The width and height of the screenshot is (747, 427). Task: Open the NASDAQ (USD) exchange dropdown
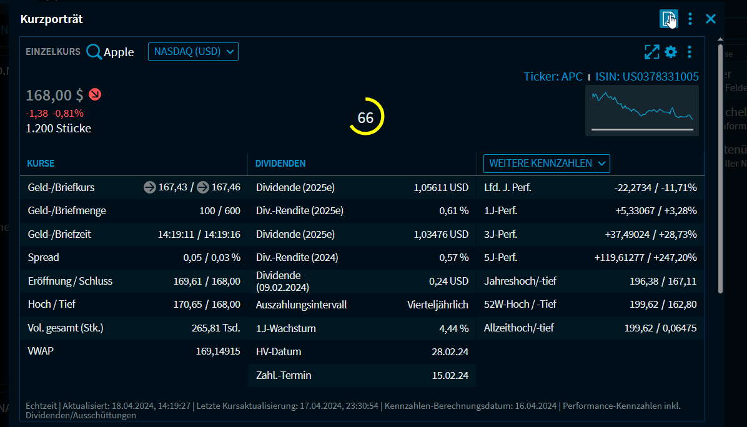[193, 52]
